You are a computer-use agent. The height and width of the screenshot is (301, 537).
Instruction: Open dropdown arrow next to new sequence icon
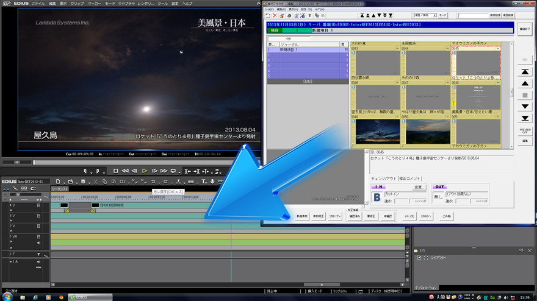[64, 182]
